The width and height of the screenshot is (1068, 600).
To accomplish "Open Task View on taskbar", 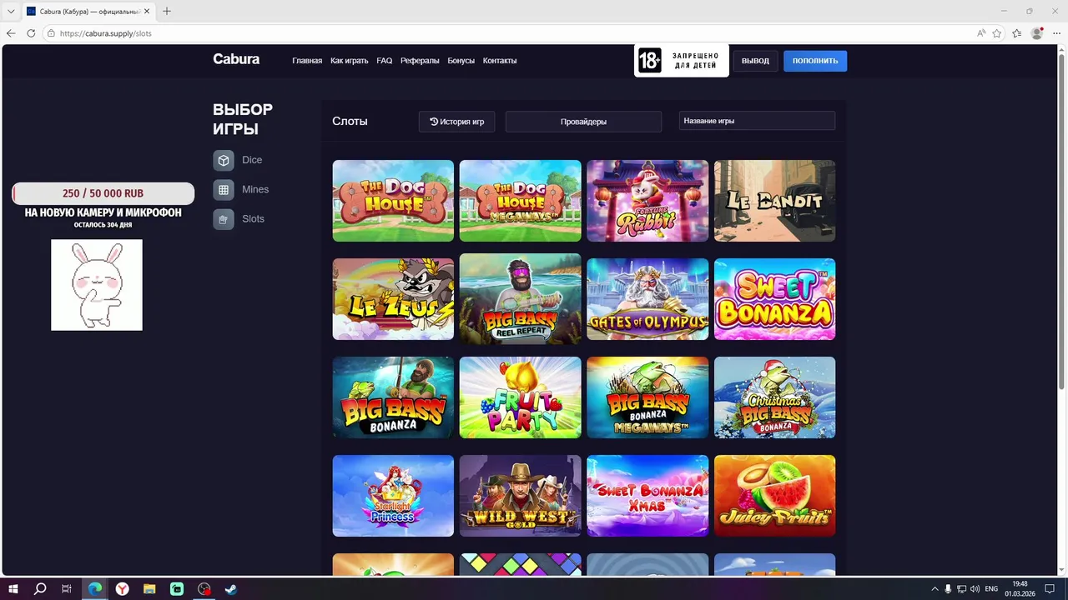I will pos(67,588).
